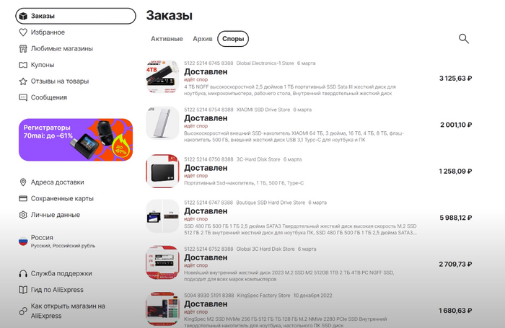Click the Сохраненные карты card icon

point(23,198)
